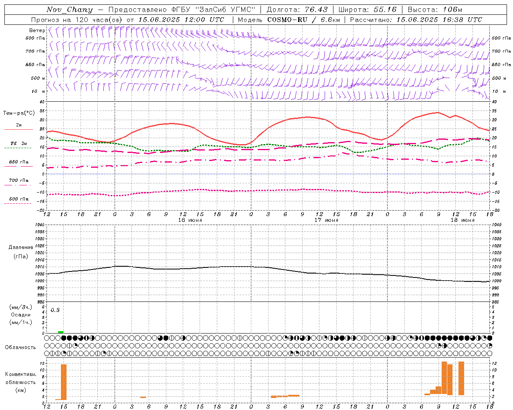Click the "700 гПа" dash-dot legend entry
513x410 pixels.
18,181
